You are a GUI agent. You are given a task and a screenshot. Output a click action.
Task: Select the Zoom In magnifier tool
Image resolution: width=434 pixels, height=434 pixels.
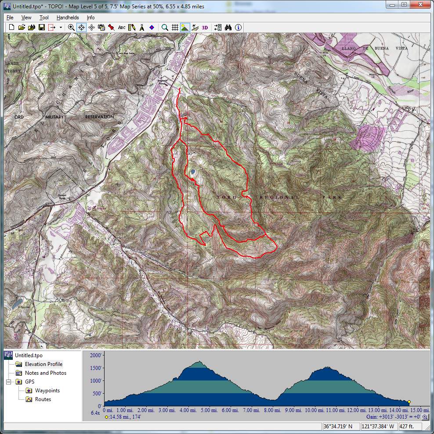71,27
